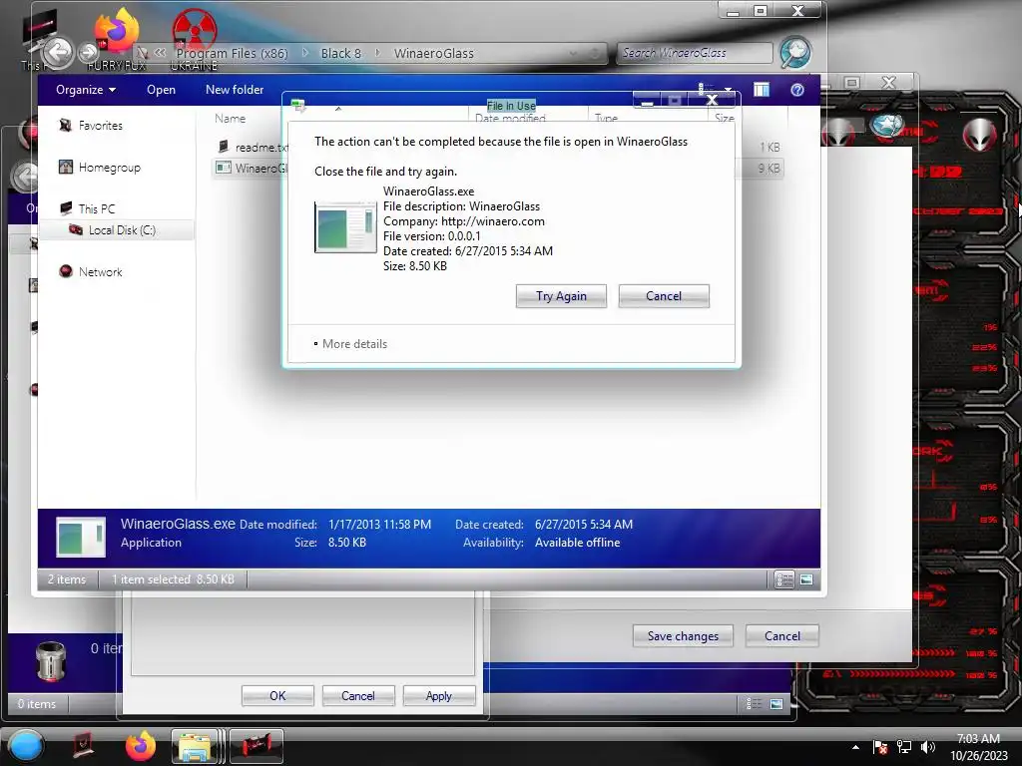The image size is (1022, 766).
Task: Click the Size column header
Action: click(724, 119)
